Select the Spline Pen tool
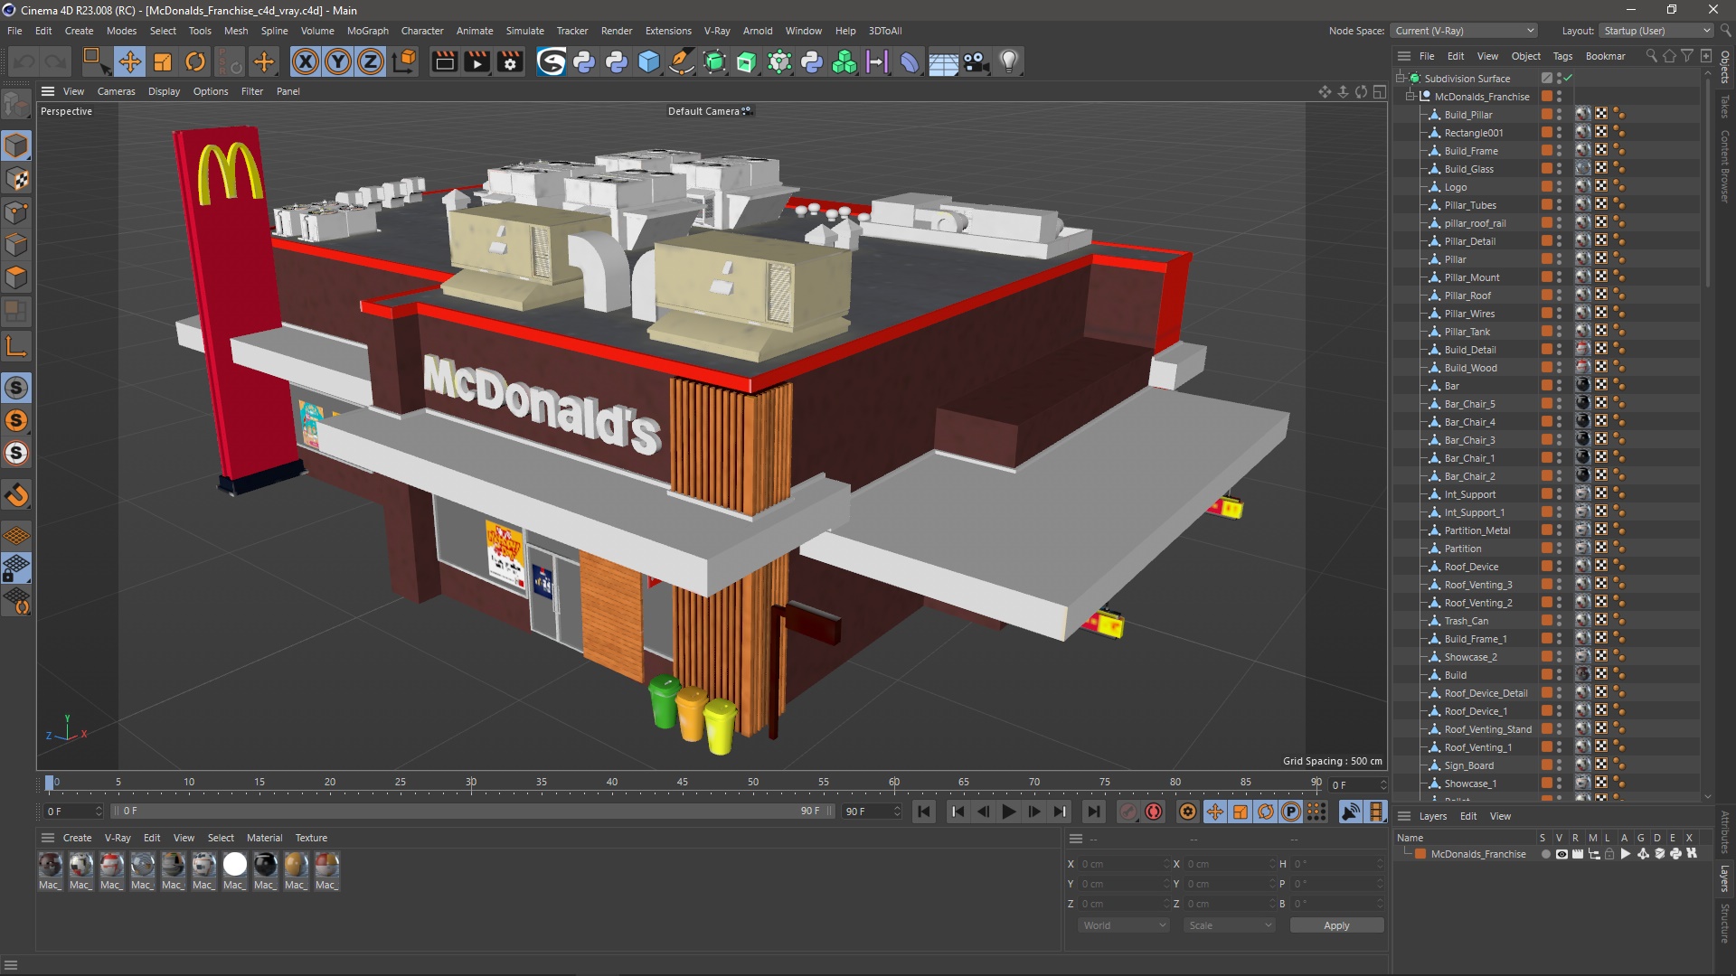The width and height of the screenshot is (1736, 976). (682, 62)
